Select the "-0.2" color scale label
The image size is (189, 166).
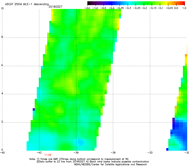pos(144,8)
